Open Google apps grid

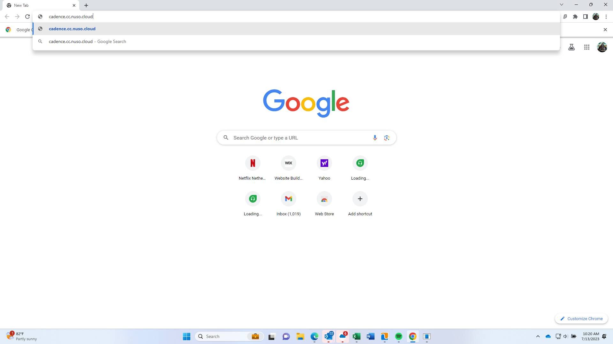[x=587, y=47]
